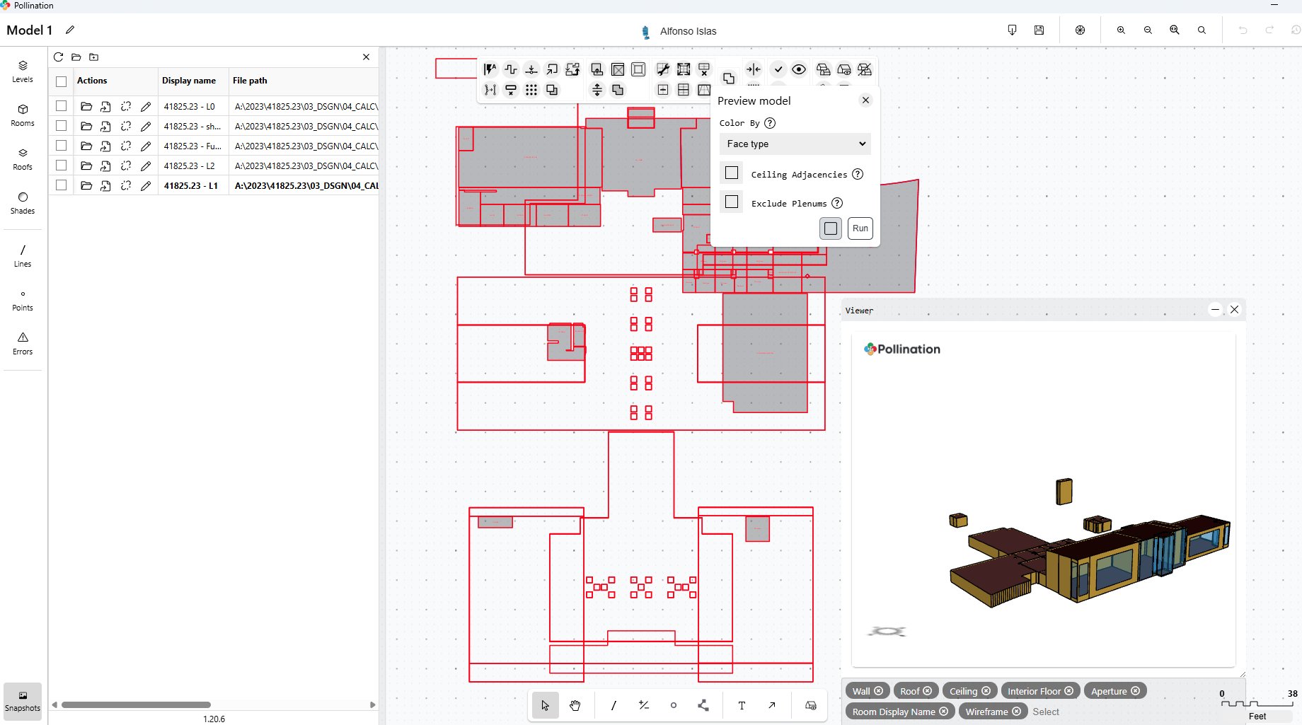
Task: Click the eye preview icon in toolbar
Action: point(799,69)
